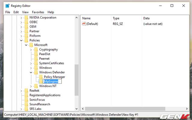Collapse the Policies key
The height and width of the screenshot is (120, 192).
click(x=21, y=40)
